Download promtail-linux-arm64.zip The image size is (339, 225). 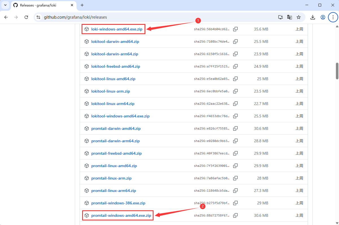point(114,191)
